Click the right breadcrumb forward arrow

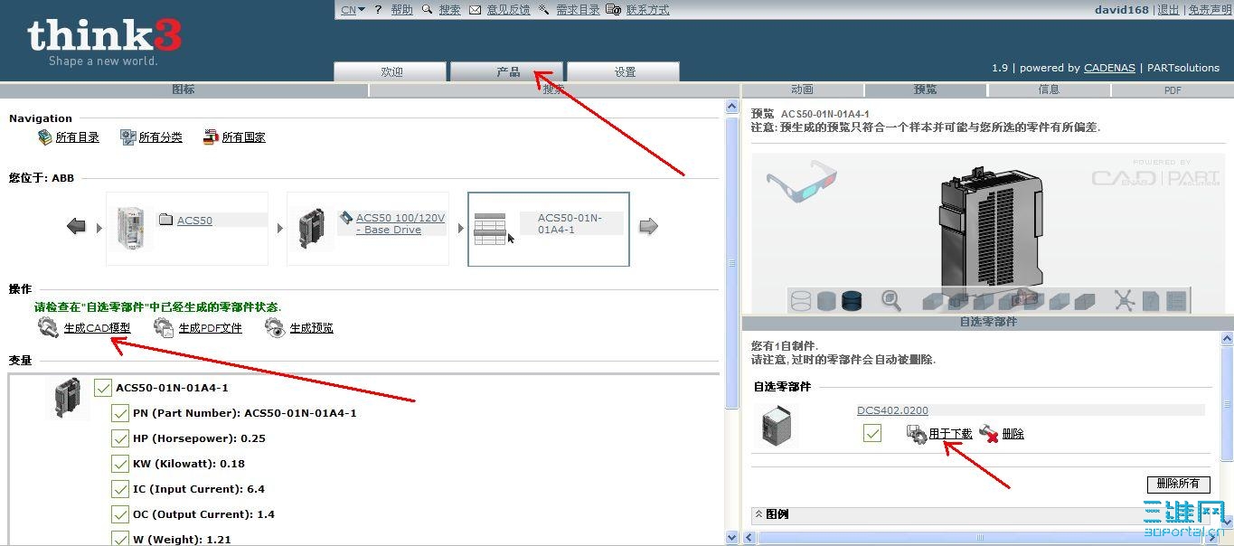[648, 227]
